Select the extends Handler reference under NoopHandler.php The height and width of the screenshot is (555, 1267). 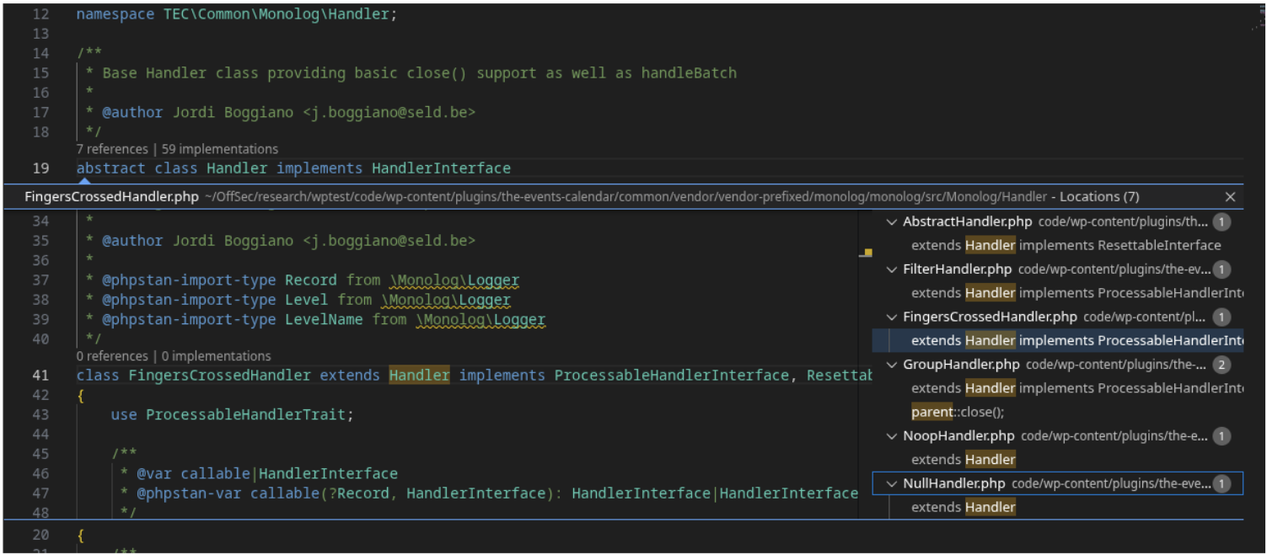coord(963,460)
